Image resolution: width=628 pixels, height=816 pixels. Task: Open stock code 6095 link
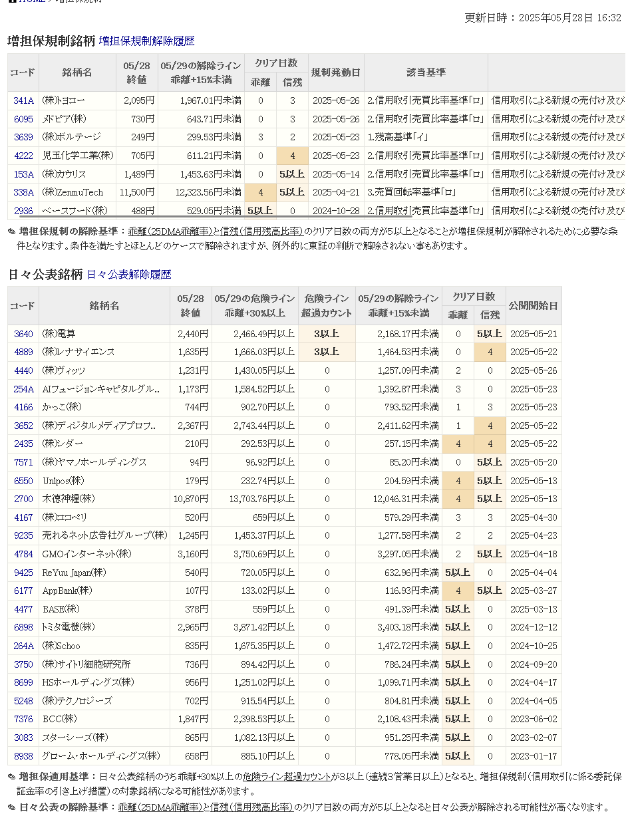click(x=23, y=119)
